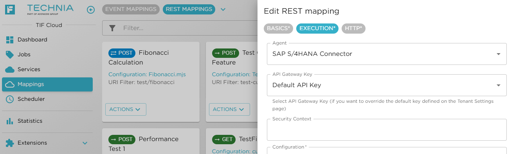Click the Mappings cloud icon
This screenshot has width=515, height=154.
pos(10,84)
